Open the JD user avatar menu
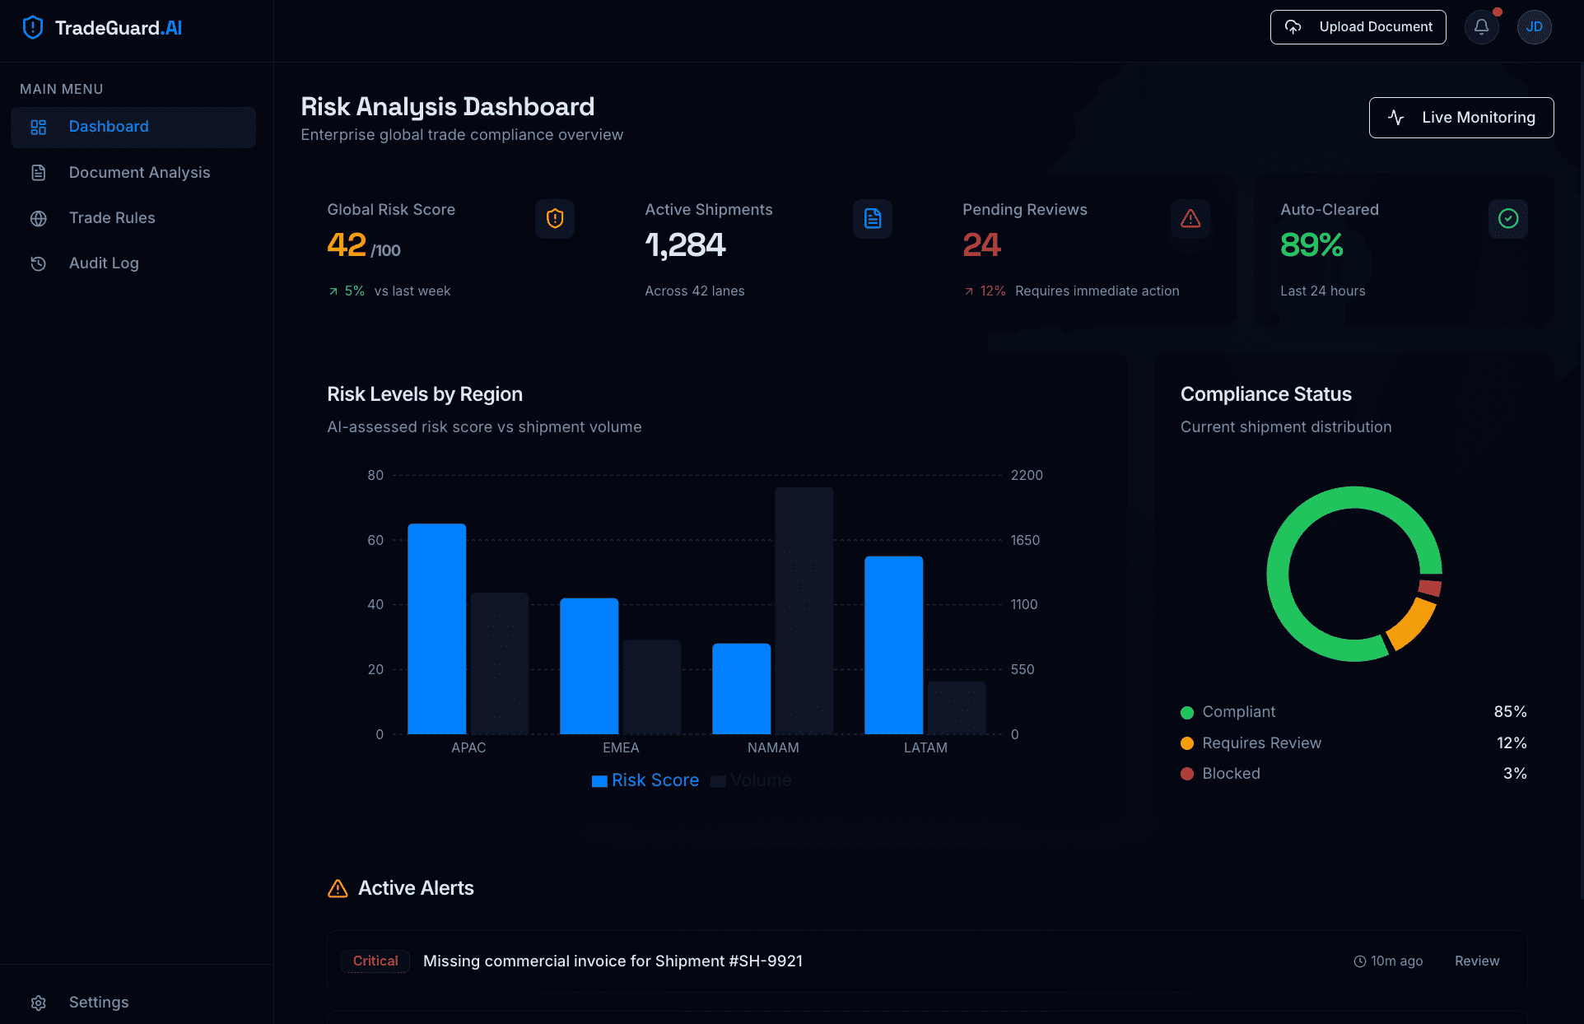 (x=1534, y=26)
